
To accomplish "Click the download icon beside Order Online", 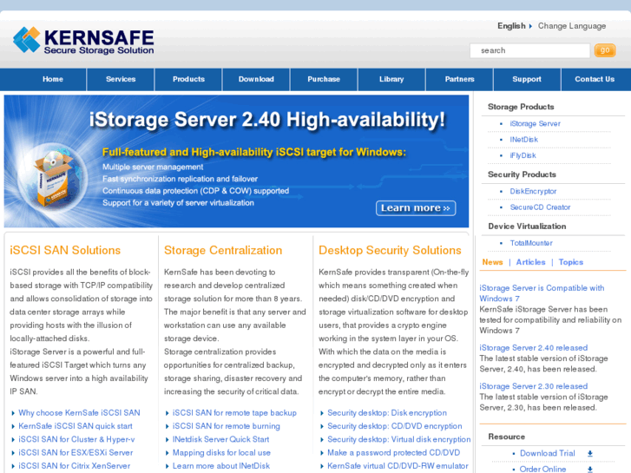I will tap(590, 470).
